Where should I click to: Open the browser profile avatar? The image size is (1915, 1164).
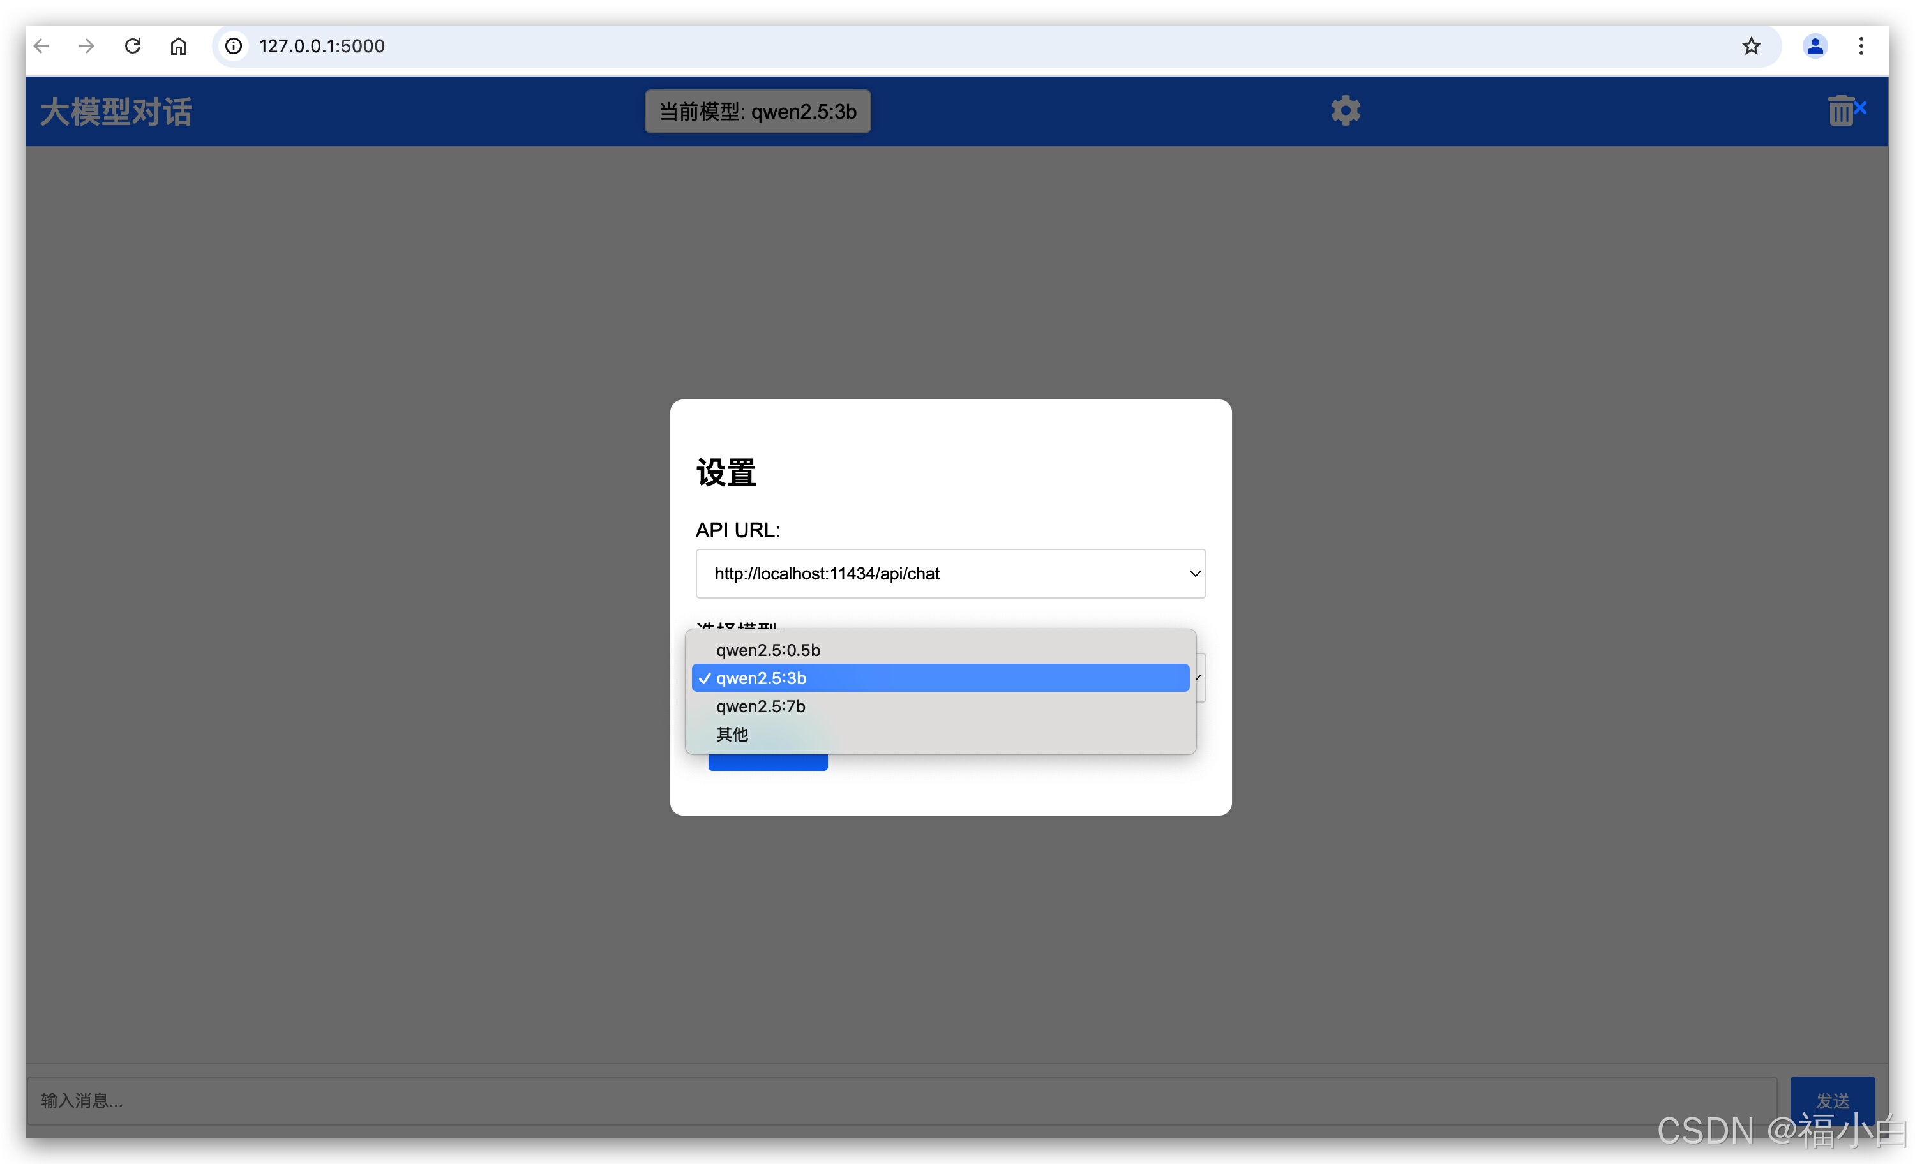click(1815, 46)
